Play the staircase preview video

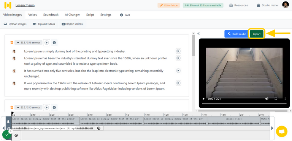[204, 99]
